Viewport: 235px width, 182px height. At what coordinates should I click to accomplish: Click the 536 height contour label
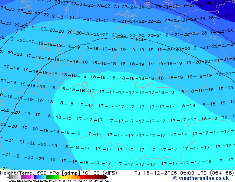(21, 30)
